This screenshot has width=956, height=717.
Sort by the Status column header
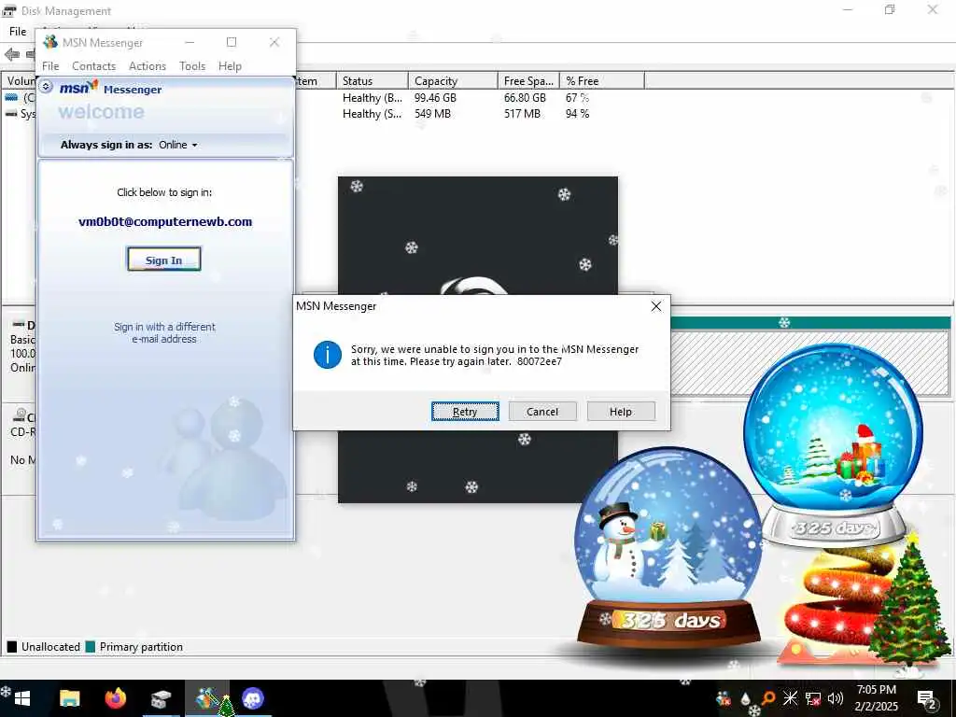pos(372,80)
